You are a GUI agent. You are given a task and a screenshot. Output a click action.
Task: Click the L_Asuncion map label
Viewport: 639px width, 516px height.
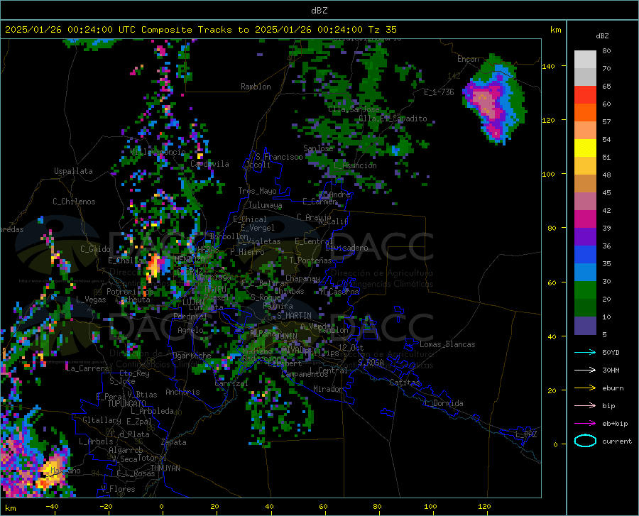(355, 165)
